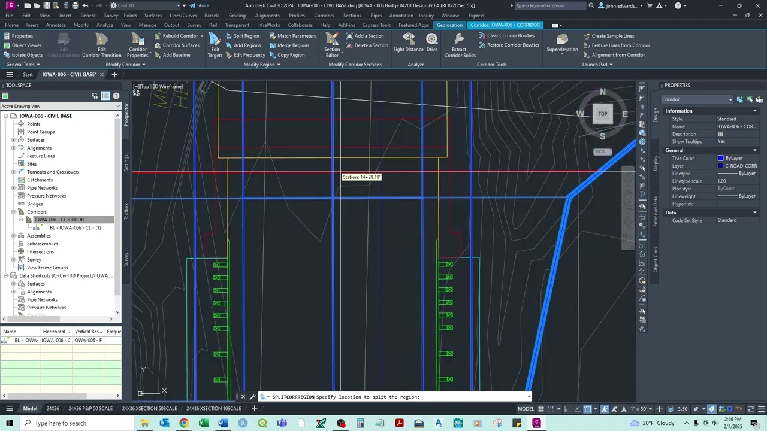
Task: Open the Section Editor
Action: (332, 45)
